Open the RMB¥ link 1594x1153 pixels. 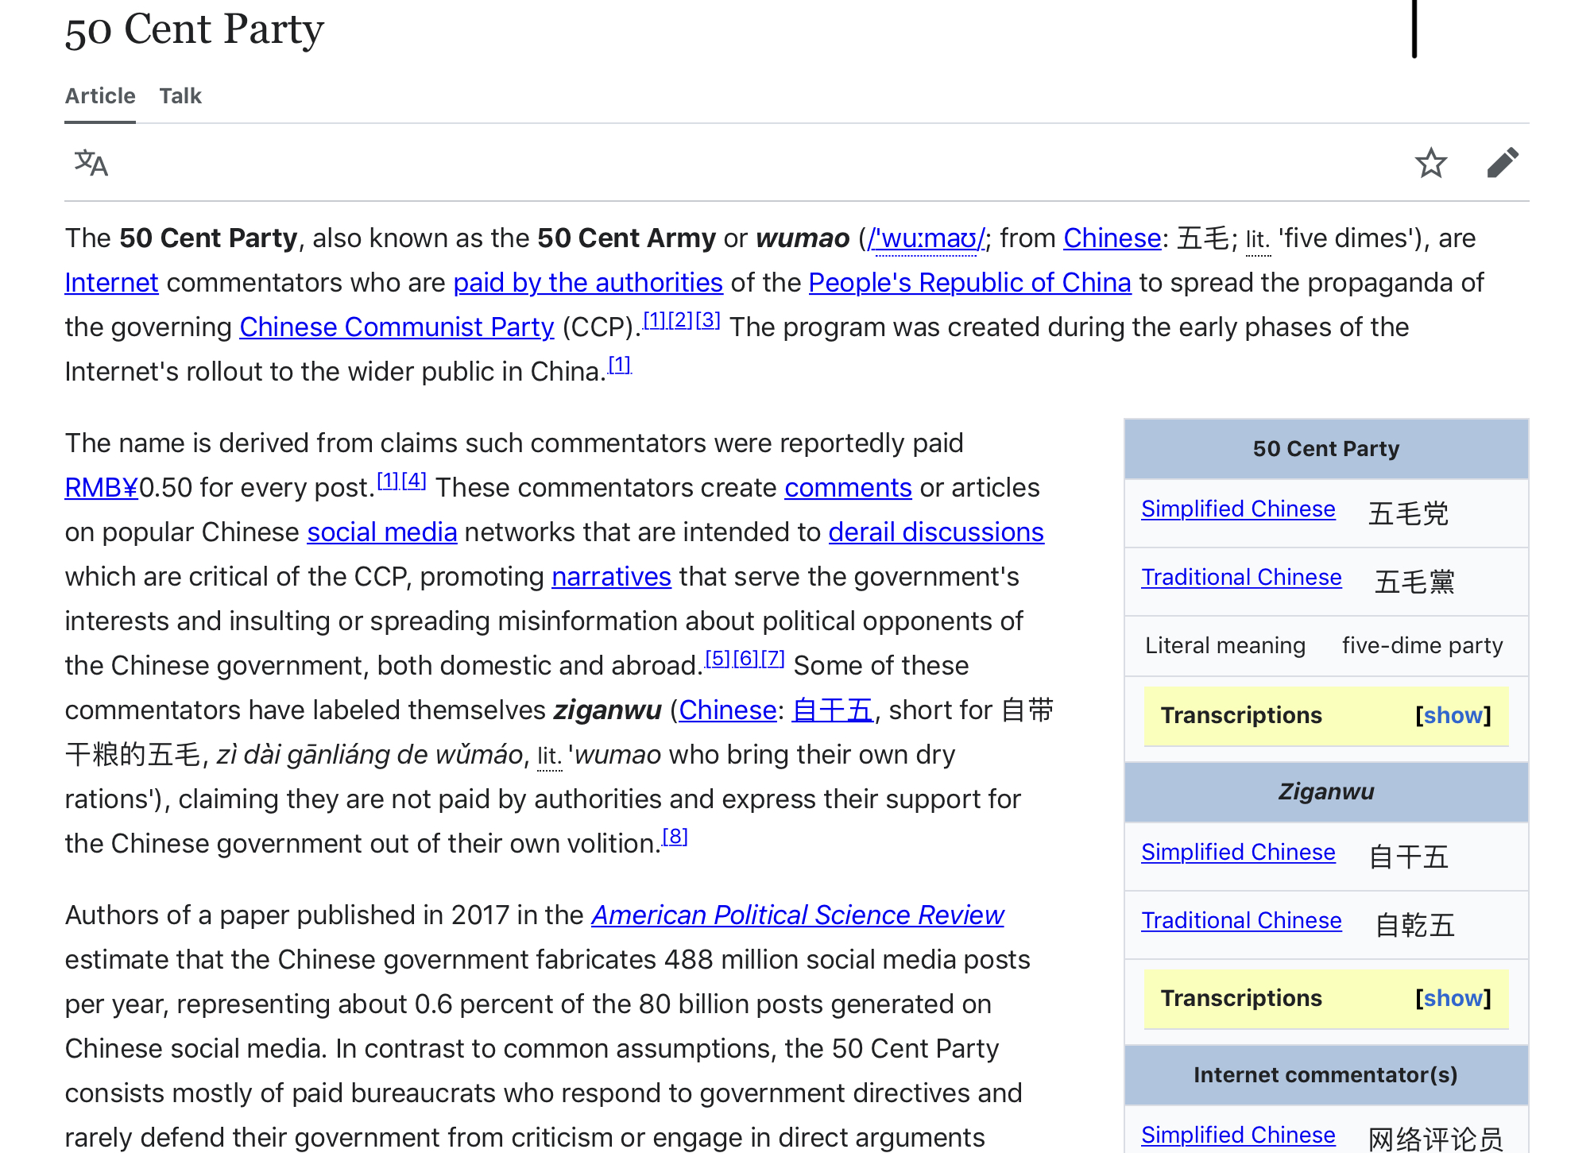[x=102, y=488]
